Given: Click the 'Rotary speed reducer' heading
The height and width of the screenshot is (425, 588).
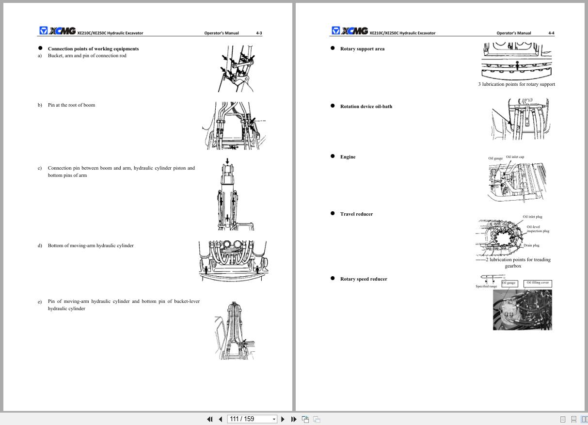Looking at the screenshot, I should [364, 279].
